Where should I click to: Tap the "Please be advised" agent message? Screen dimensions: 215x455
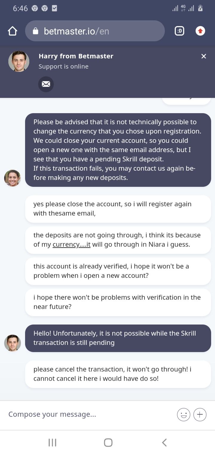point(118,150)
